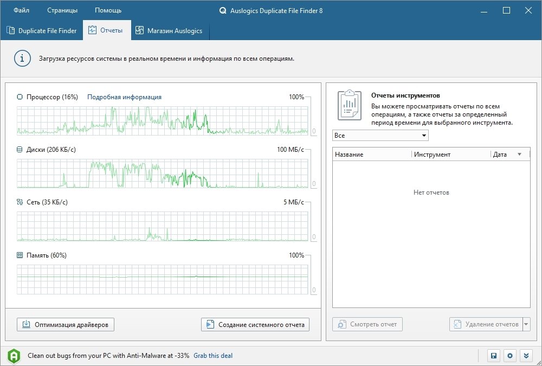Click the processor chip icon
This screenshot has height=366, width=542.
(x=20, y=97)
